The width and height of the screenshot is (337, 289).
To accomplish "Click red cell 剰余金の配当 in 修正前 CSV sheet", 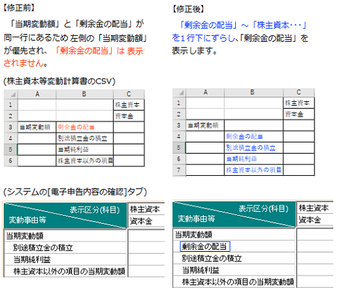I will (x=85, y=127).
